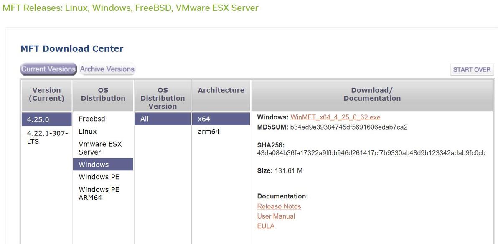
Task: Select arm64 architecture
Action: click(208, 132)
